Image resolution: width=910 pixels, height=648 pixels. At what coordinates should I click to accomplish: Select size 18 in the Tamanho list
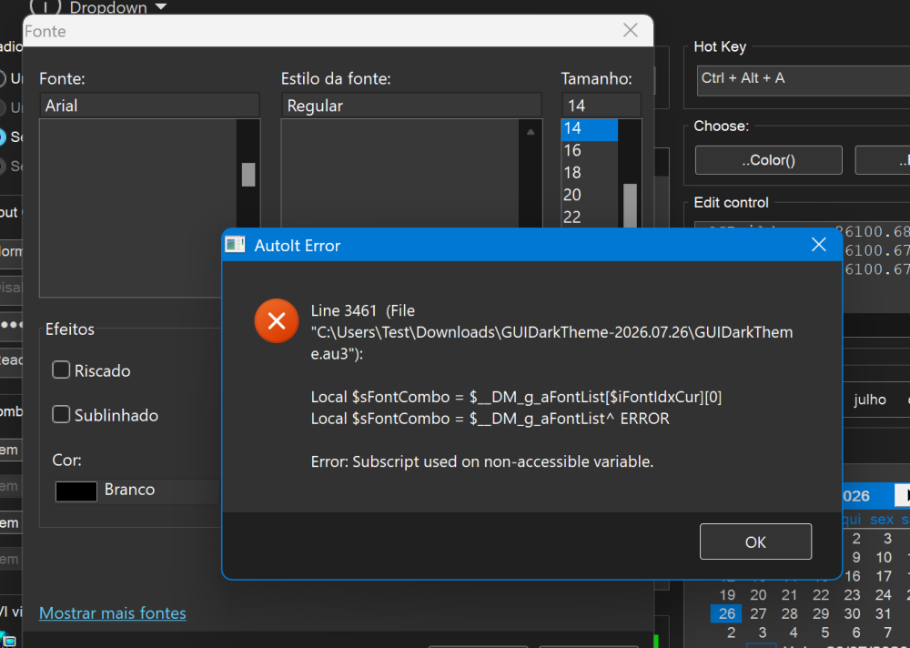(590, 172)
